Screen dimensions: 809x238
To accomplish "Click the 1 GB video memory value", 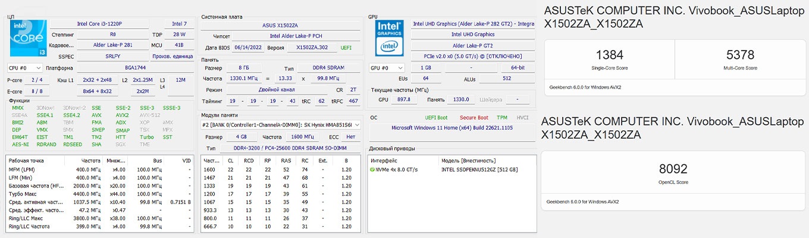I will (425, 68).
